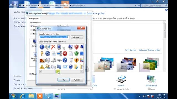Viewport: 177px width, 99px height.
Task: Show hidden icons in the system tray
Action: (140, 96)
